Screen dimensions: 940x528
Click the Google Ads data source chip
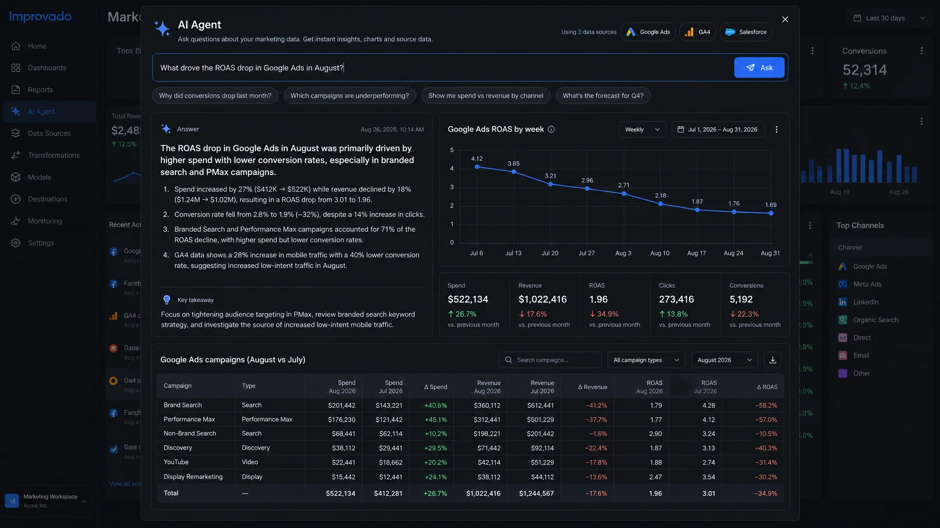pyautogui.click(x=648, y=32)
